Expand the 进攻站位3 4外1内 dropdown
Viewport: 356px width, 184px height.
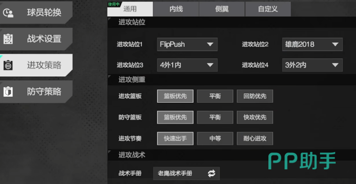tap(187, 65)
